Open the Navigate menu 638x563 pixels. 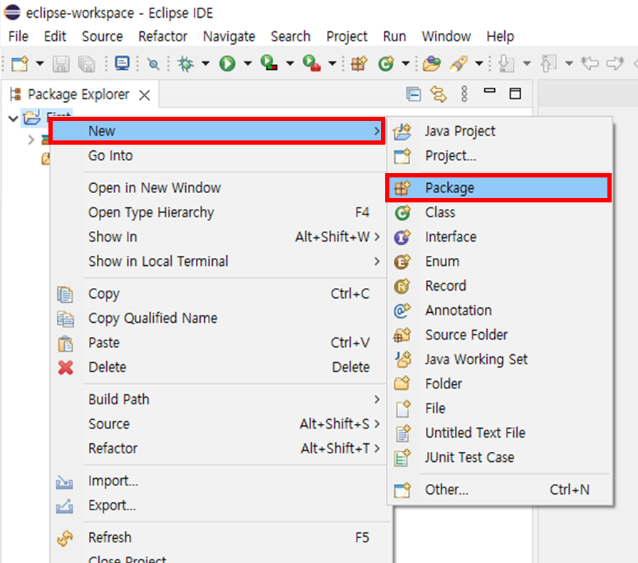coord(229,36)
